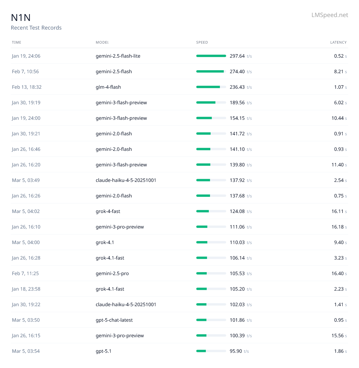Screen dimensions: 359x368
Task: Select the gemini-2.5-flash-lite model name
Action: pyautogui.click(x=118, y=56)
